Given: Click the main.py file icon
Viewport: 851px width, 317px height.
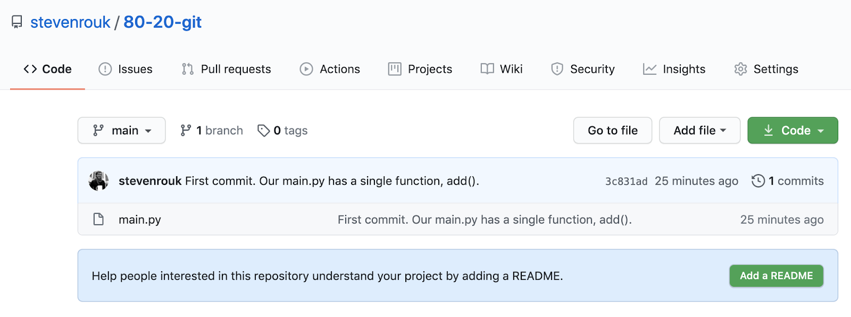Looking at the screenshot, I should click(98, 219).
